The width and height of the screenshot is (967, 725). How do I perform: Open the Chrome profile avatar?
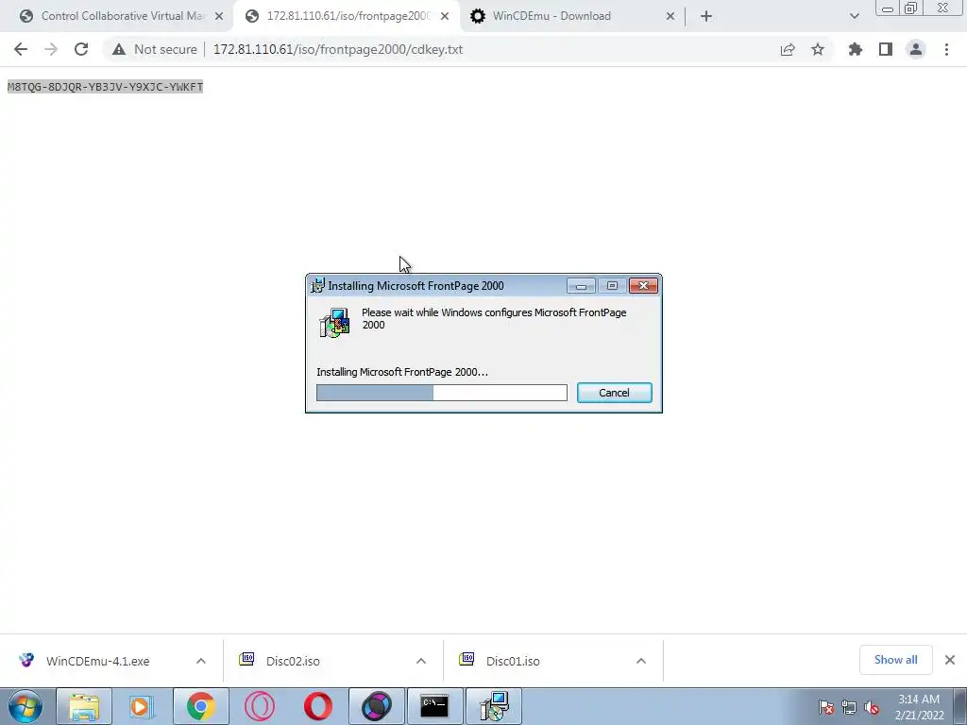pyautogui.click(x=916, y=49)
